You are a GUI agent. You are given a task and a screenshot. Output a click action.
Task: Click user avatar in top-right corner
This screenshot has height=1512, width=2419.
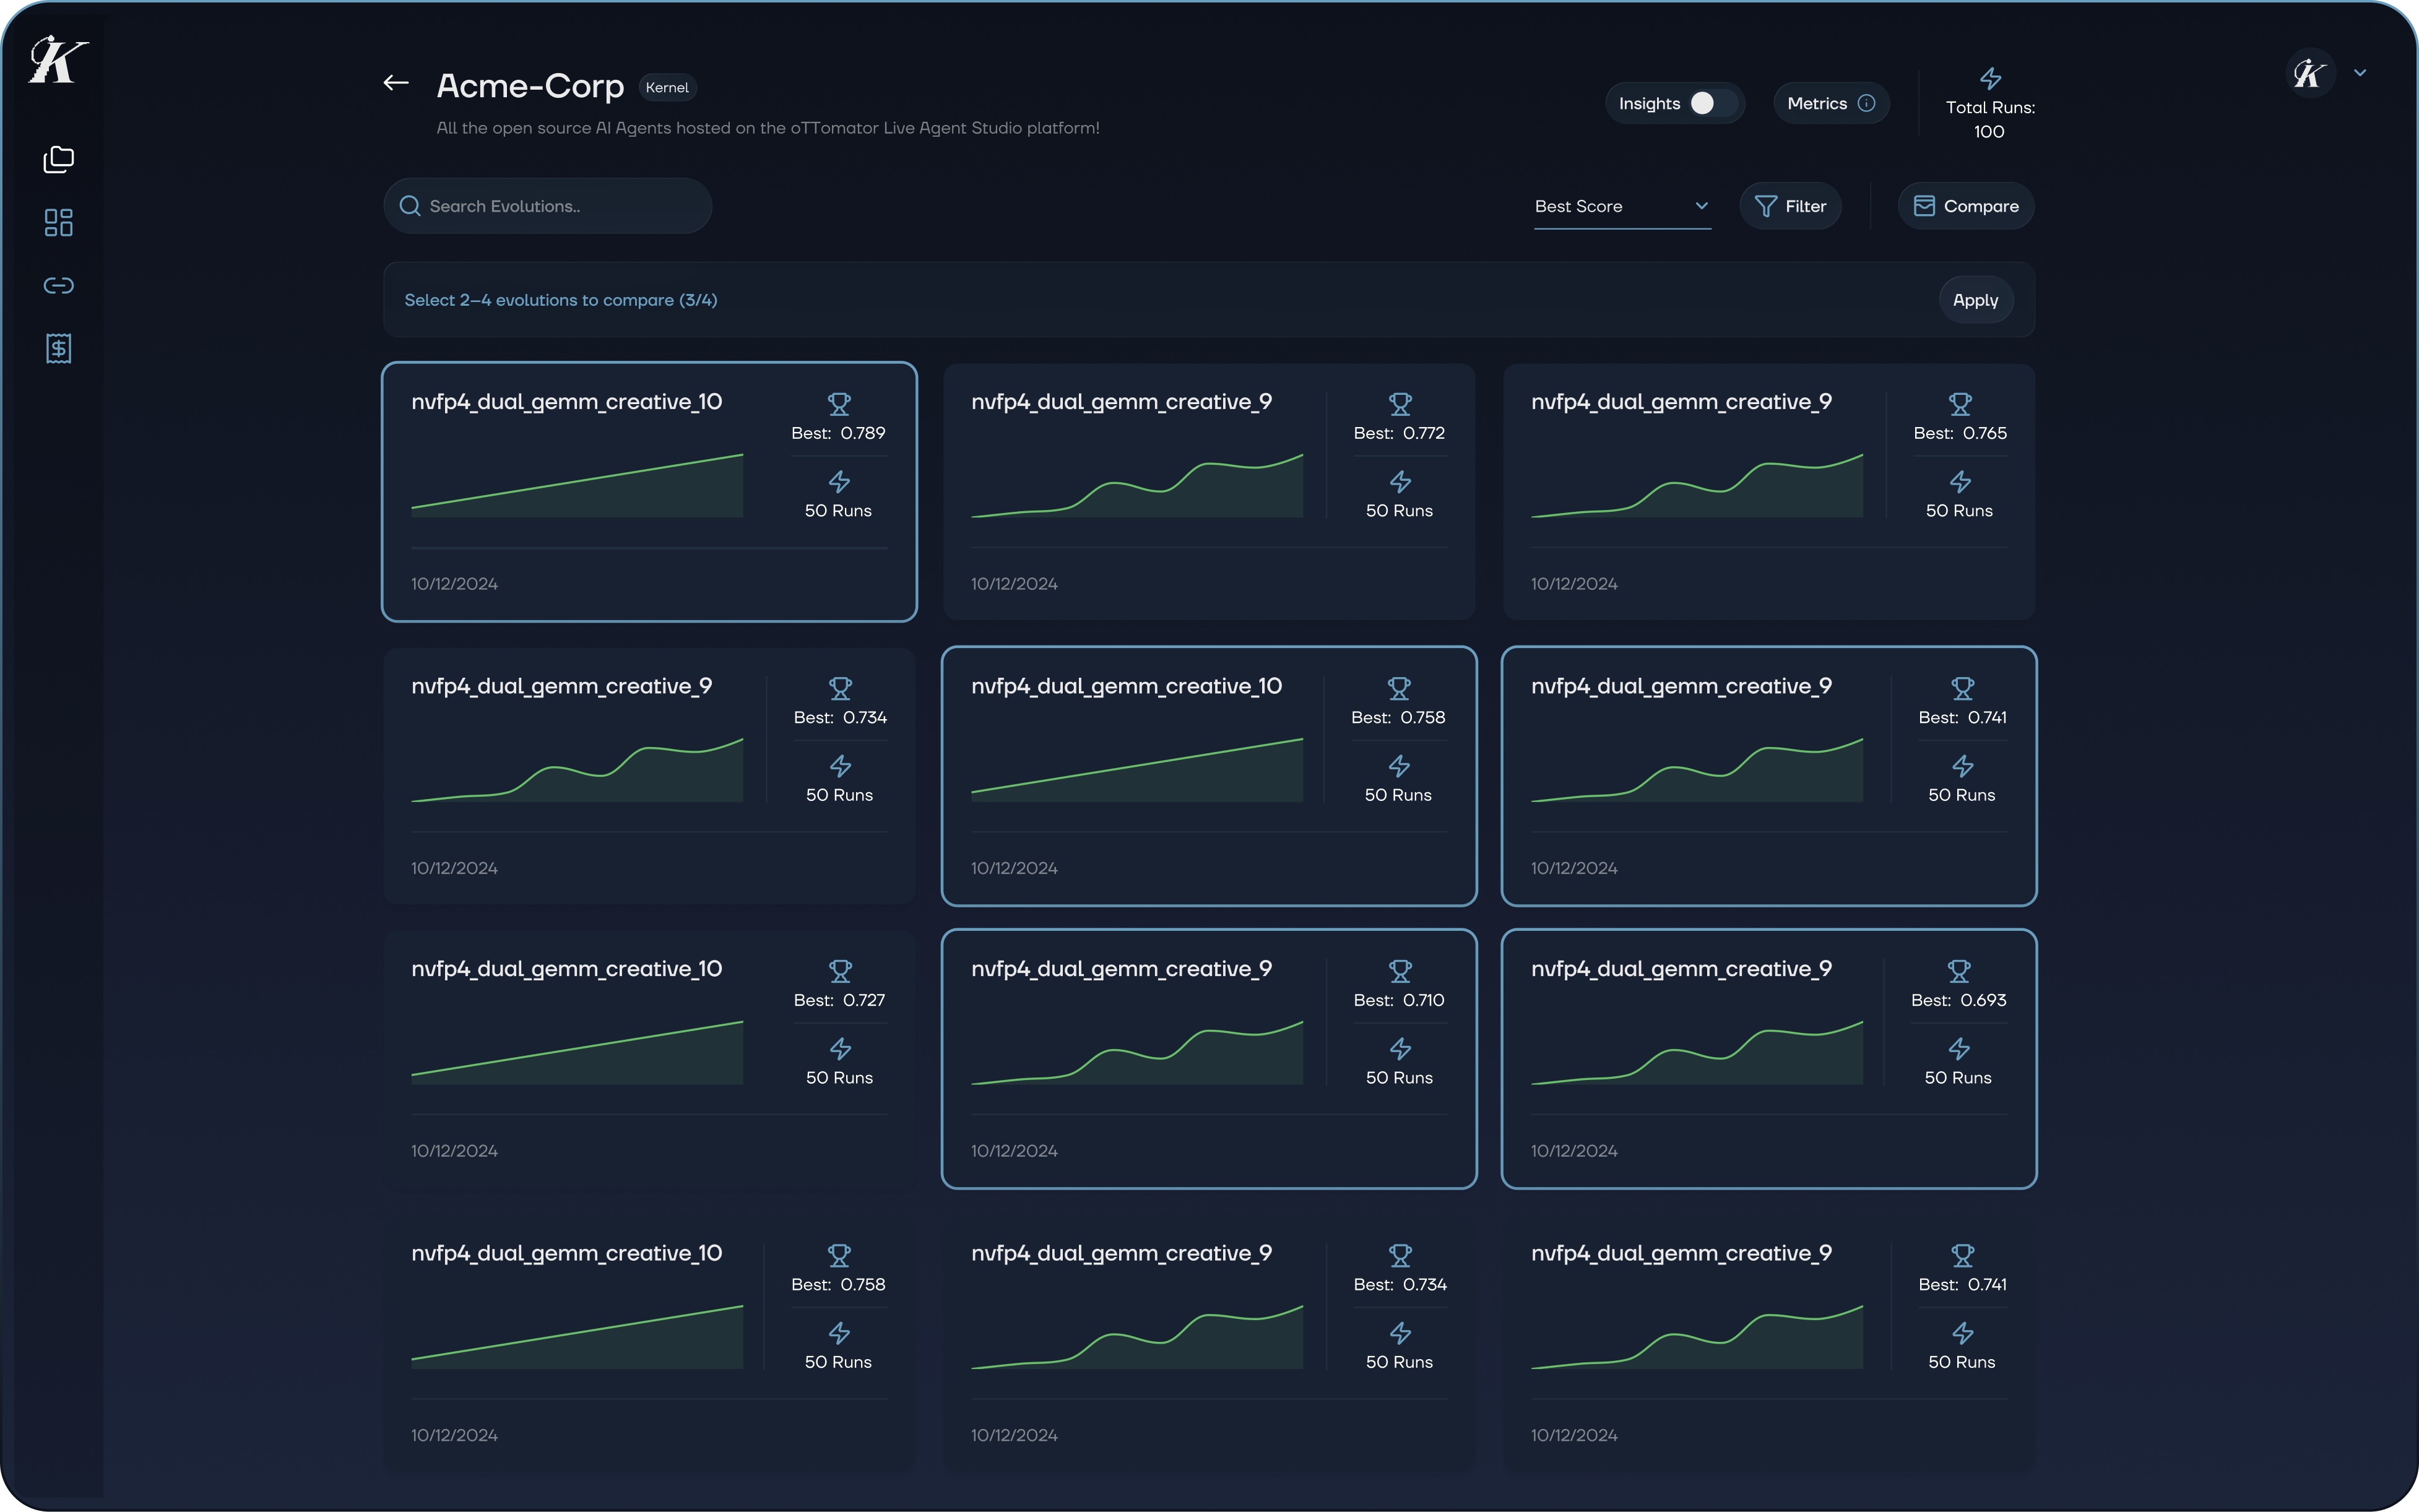click(x=2310, y=73)
